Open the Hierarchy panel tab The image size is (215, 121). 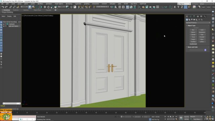tap(194, 16)
